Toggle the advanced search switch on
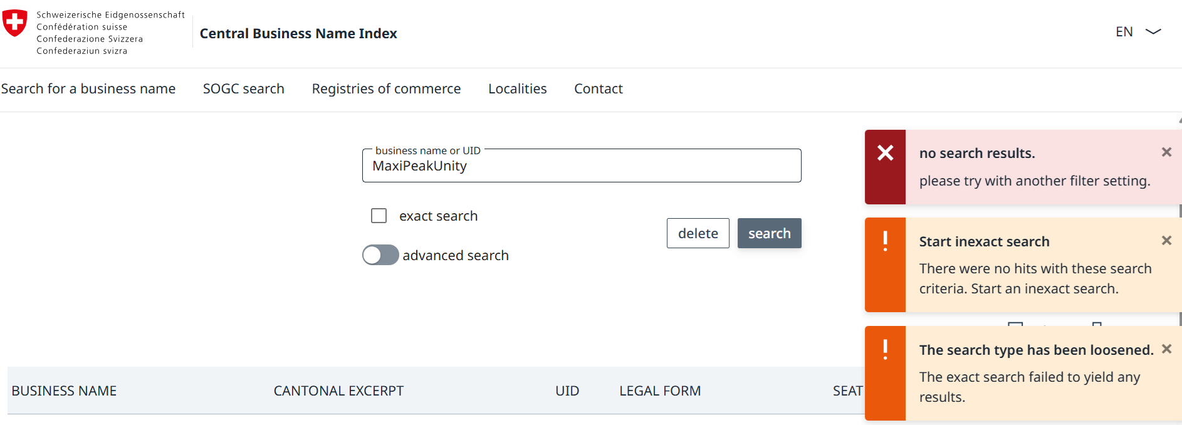Viewport: 1182px width, 425px height. pyautogui.click(x=380, y=255)
